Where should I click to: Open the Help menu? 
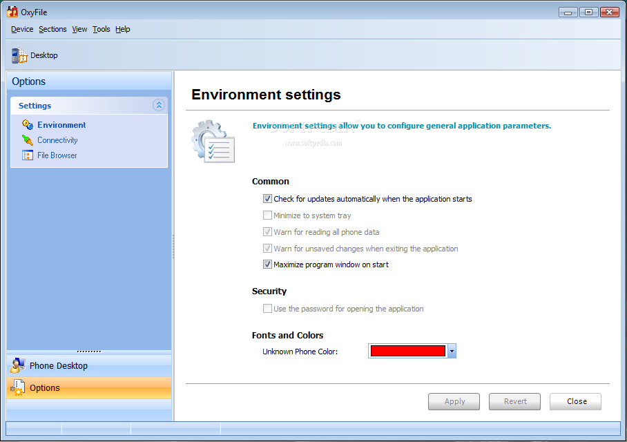[123, 29]
